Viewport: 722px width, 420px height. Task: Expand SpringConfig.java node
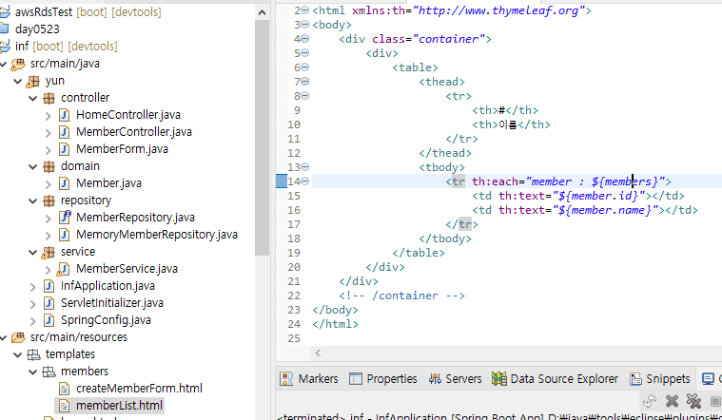coord(32,320)
